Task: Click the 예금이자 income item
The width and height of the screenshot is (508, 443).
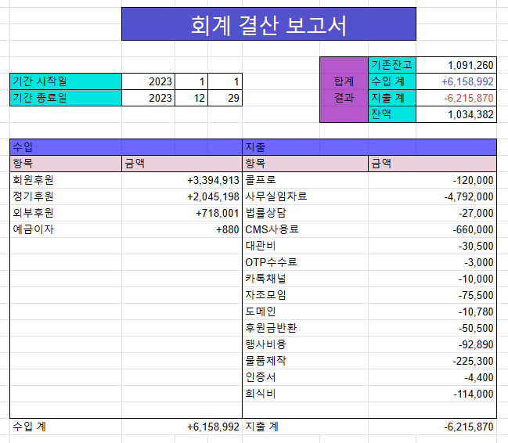Action: coord(66,229)
